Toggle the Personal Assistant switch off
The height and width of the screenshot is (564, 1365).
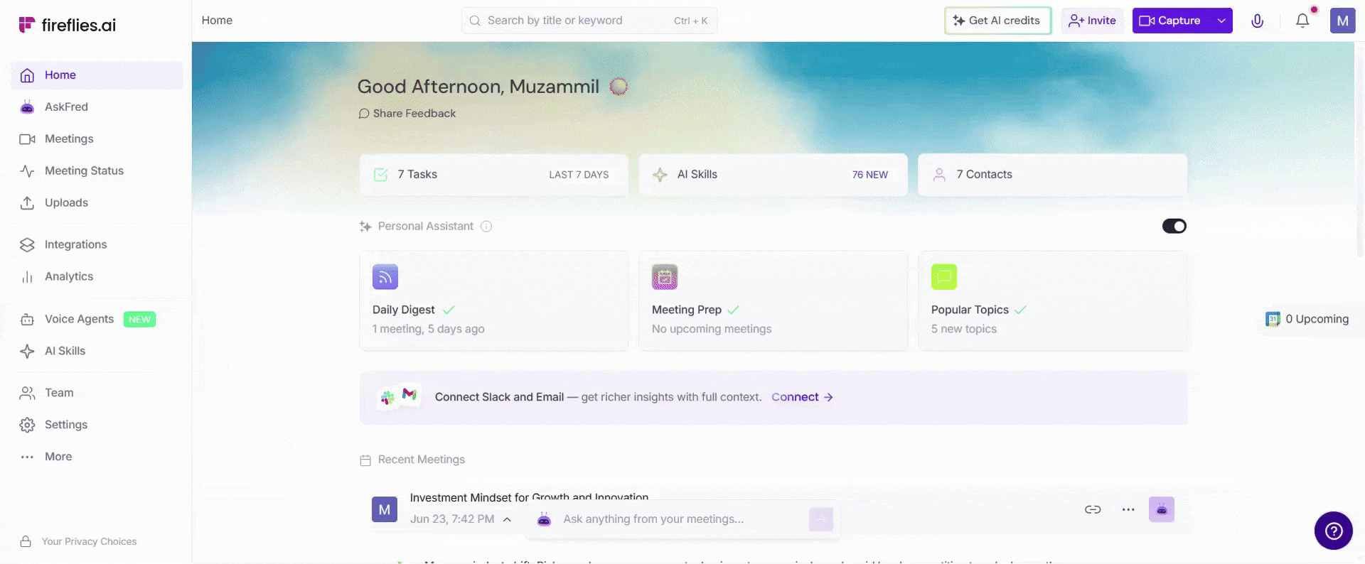tap(1174, 226)
